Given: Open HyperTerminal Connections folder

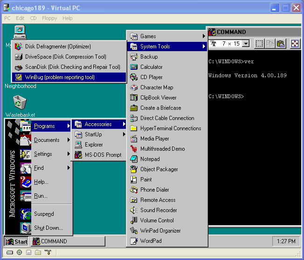Looking at the screenshot, I should [167, 128].
